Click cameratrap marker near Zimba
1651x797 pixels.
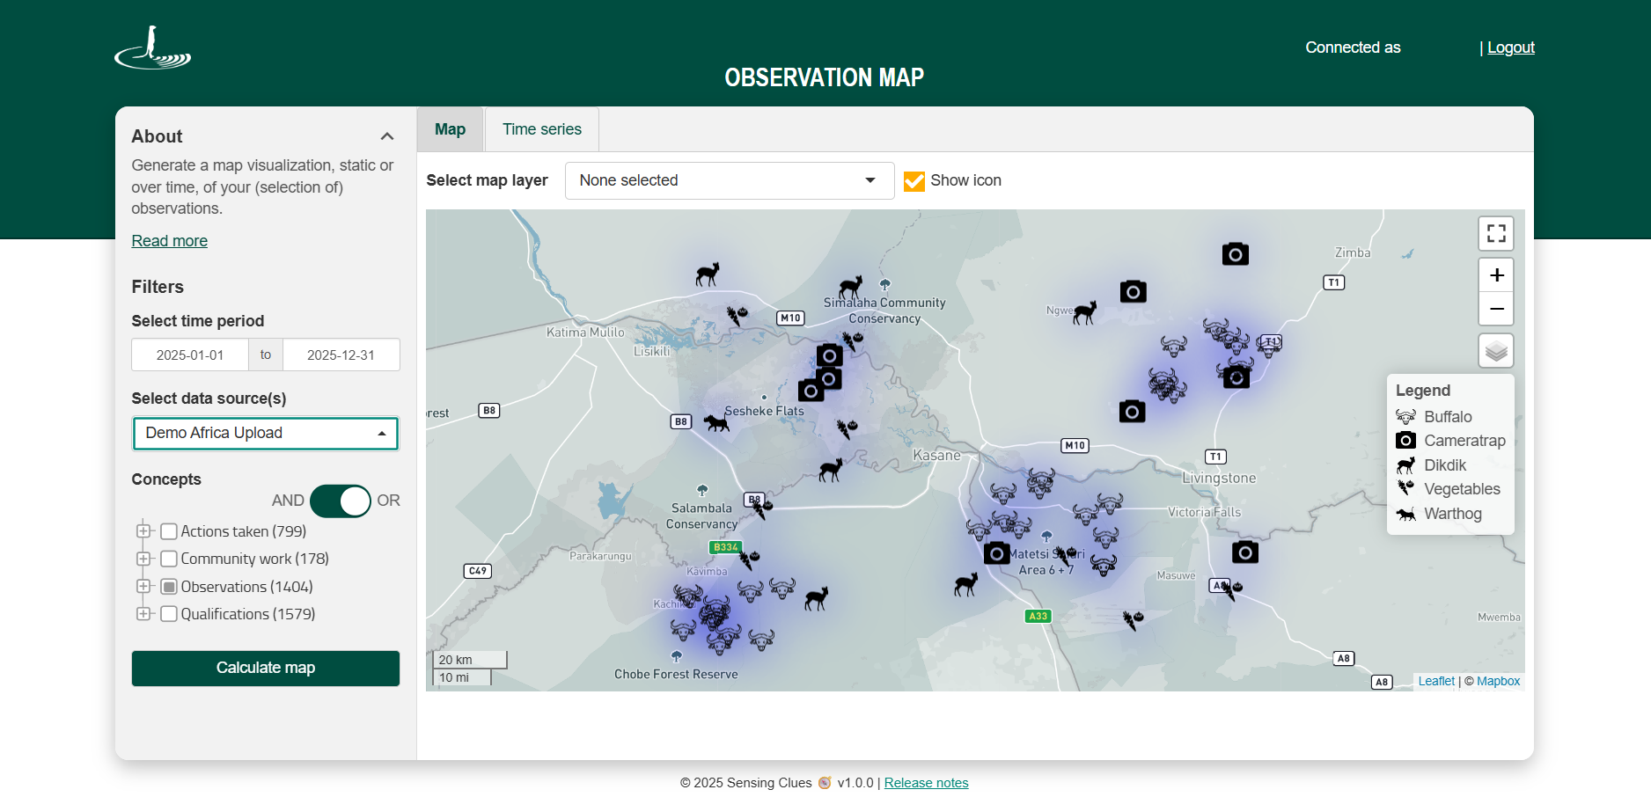tap(1236, 254)
